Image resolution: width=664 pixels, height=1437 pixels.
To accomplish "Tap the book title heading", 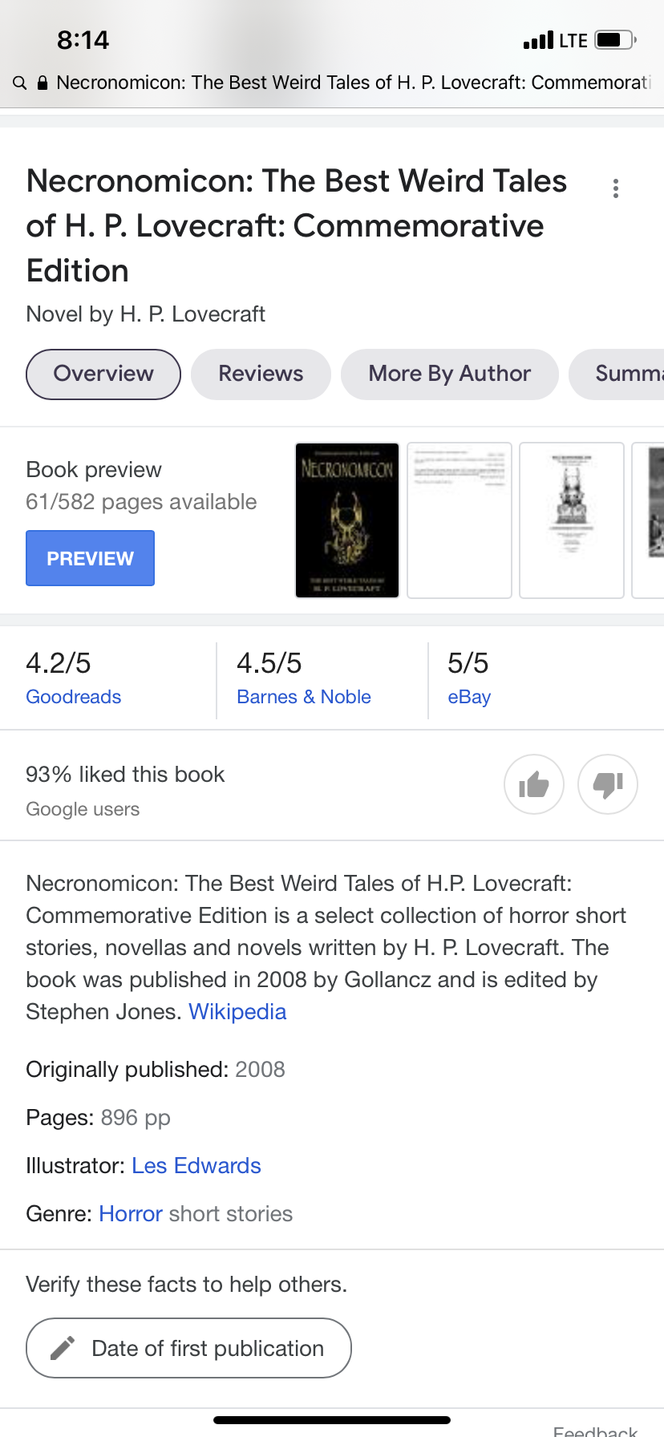I will (x=297, y=226).
